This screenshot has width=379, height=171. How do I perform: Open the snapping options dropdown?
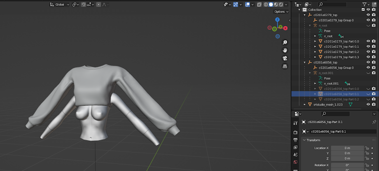pyautogui.click(x=90, y=4)
